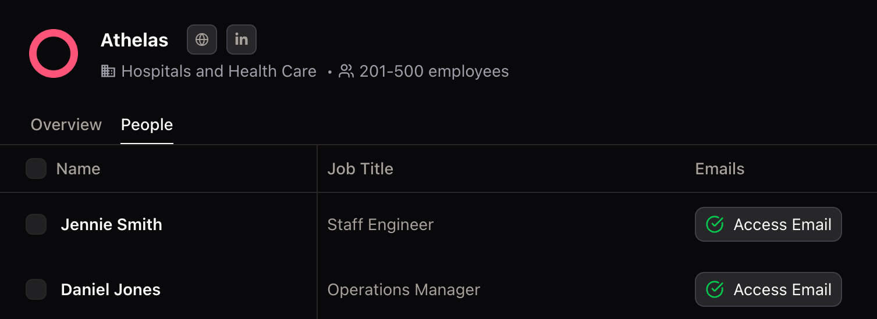
Task: Click the pink Athelas company logo
Action: pyautogui.click(x=54, y=53)
